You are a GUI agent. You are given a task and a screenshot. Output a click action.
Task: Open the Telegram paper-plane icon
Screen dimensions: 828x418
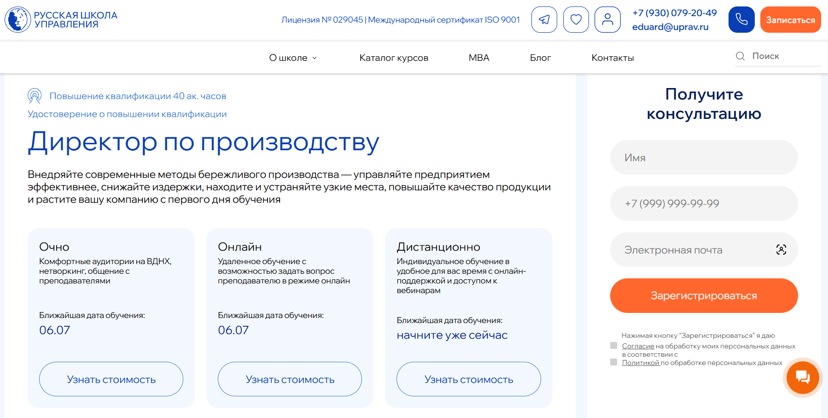tap(544, 19)
